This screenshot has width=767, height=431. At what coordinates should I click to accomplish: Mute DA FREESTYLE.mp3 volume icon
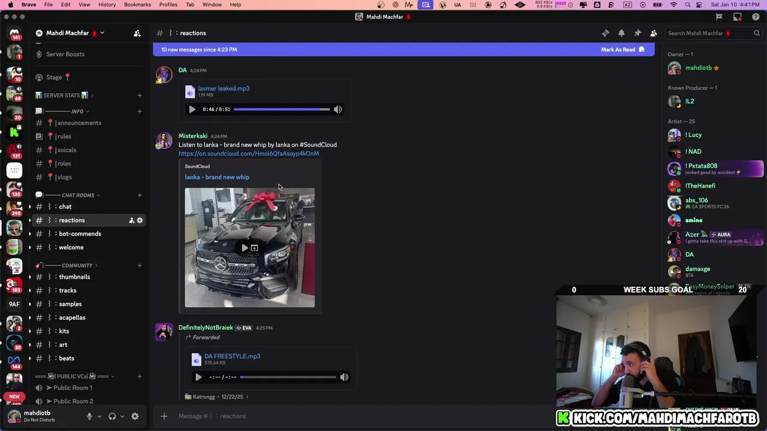344,377
